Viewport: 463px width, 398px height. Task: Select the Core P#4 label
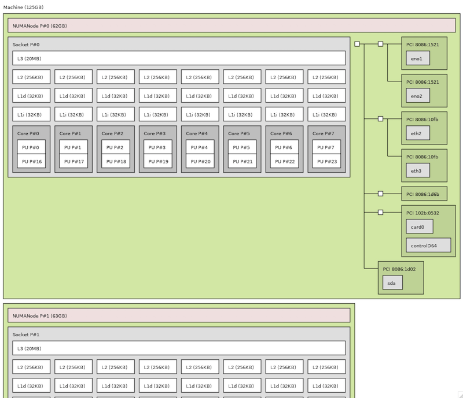pyautogui.click(x=197, y=133)
